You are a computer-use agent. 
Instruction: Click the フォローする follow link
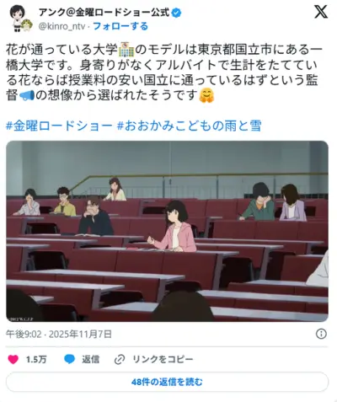pyautogui.click(x=120, y=26)
